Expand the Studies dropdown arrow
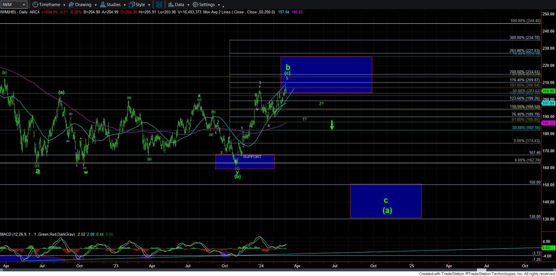Viewport: 556px width, 276px height. (125, 5)
